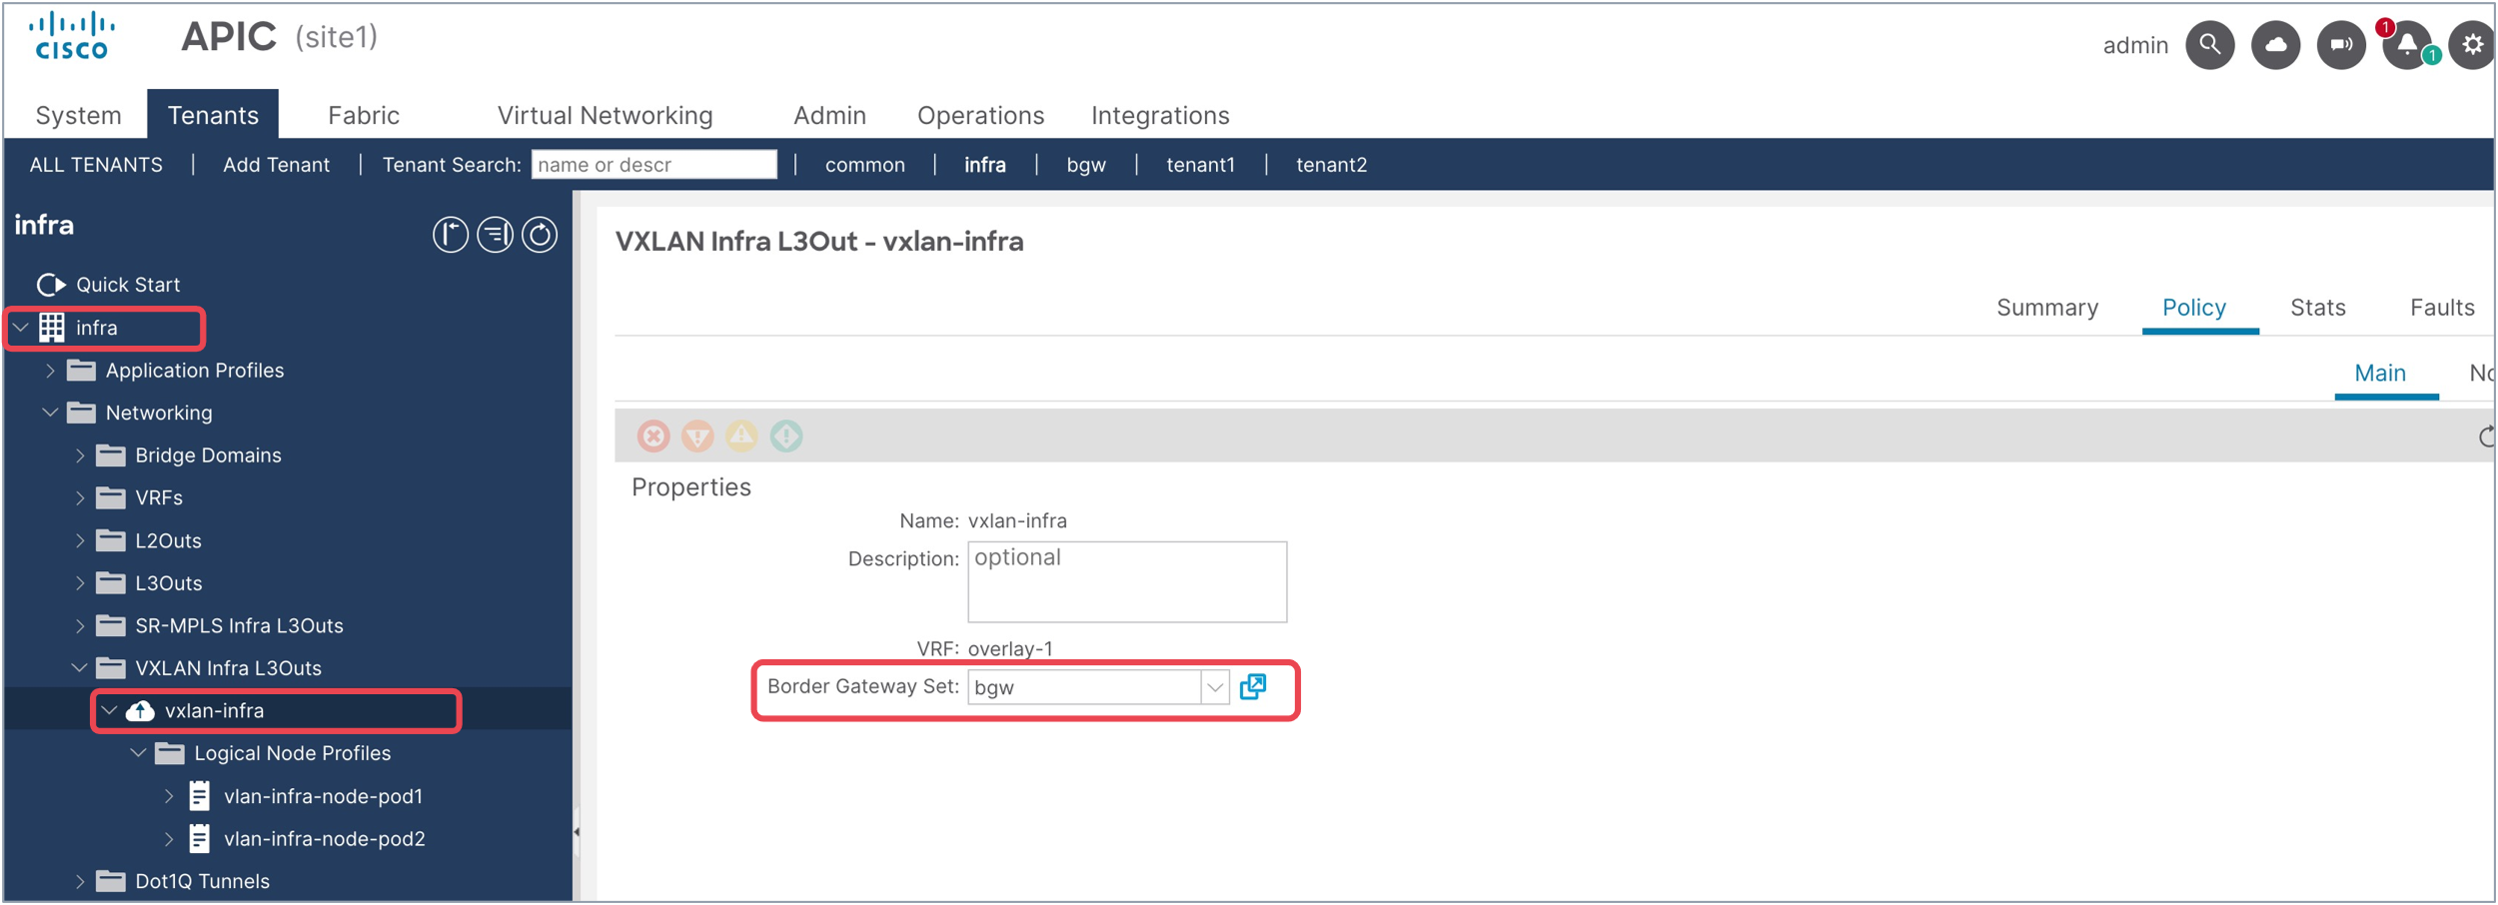2498x905 pixels.
Task: Open the System menu tab
Action: point(78,116)
